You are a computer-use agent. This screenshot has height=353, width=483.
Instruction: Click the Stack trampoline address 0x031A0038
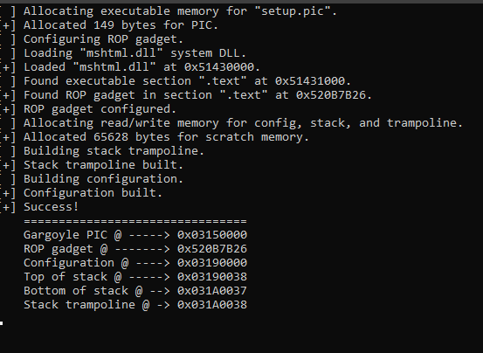212,305
